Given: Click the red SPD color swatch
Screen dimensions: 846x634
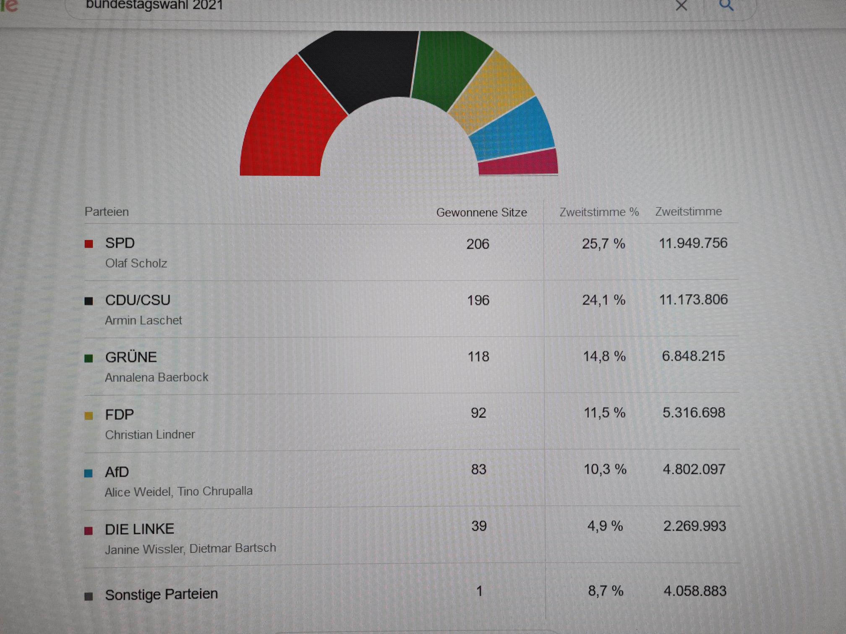Looking at the screenshot, I should coord(89,244).
